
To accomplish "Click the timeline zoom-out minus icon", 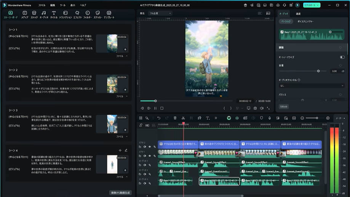I will click(302, 118).
